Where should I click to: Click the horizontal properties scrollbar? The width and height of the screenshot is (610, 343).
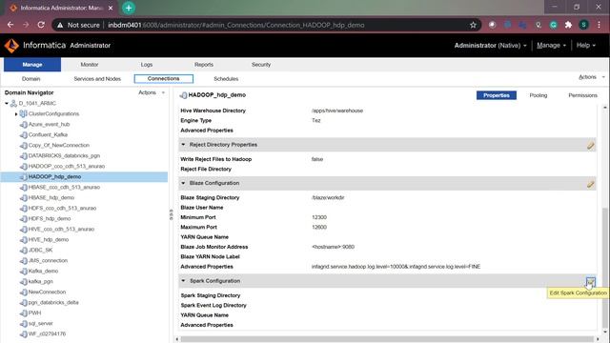click(x=387, y=339)
